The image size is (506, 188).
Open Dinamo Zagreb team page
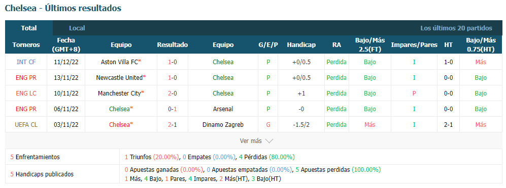(223, 125)
